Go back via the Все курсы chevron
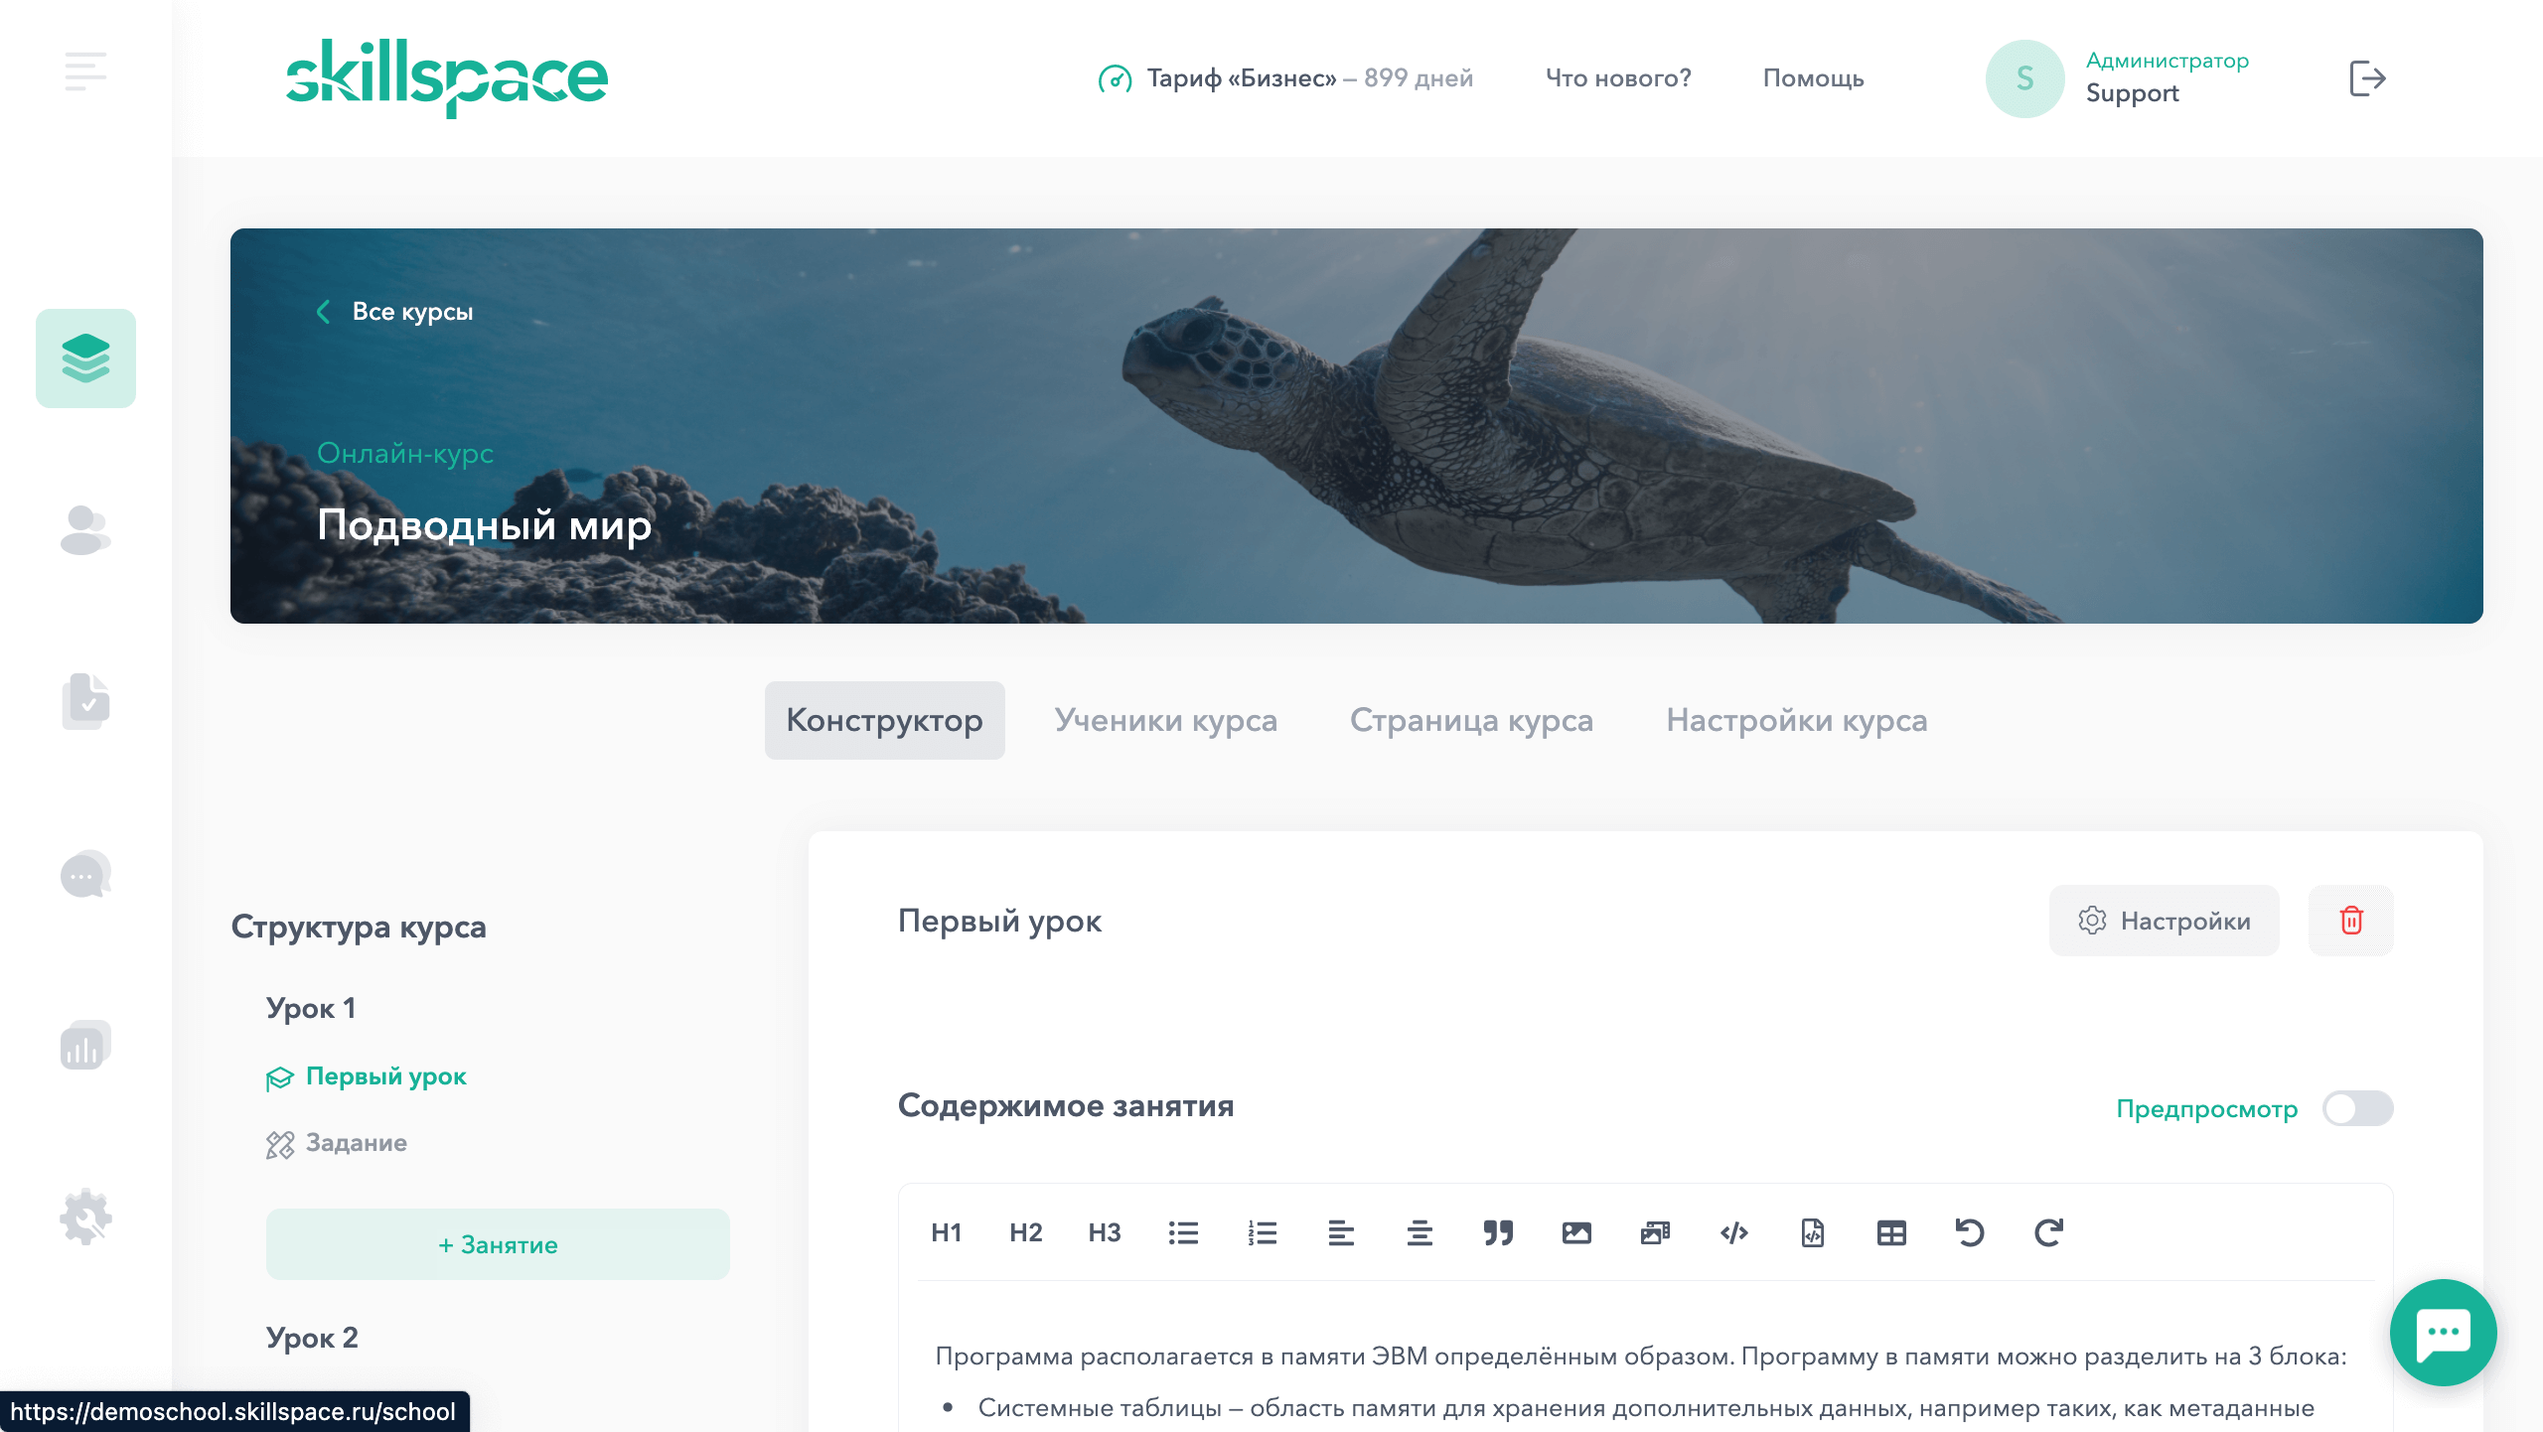2543x1432 pixels. point(324,312)
